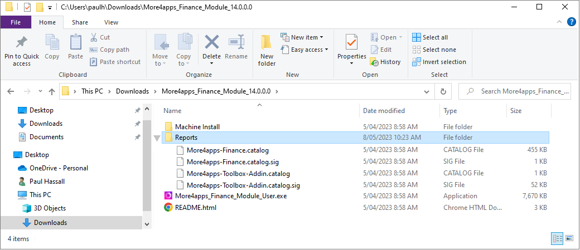580x250 pixels.
Task: Open Customize Quick Access Toolbar dropdown
Action: click(x=50, y=7)
